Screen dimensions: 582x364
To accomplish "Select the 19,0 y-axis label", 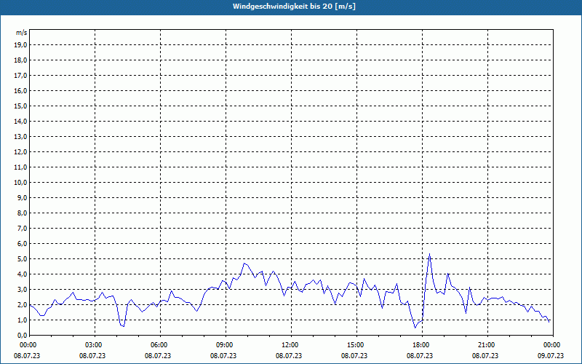I will coord(20,45).
